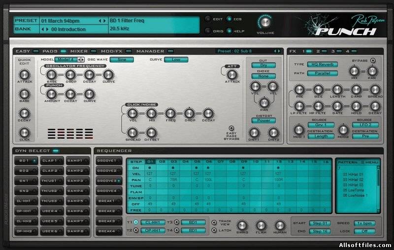Toggle Easy Page Bypass
The height and width of the screenshot is (250, 394).
[231, 128]
